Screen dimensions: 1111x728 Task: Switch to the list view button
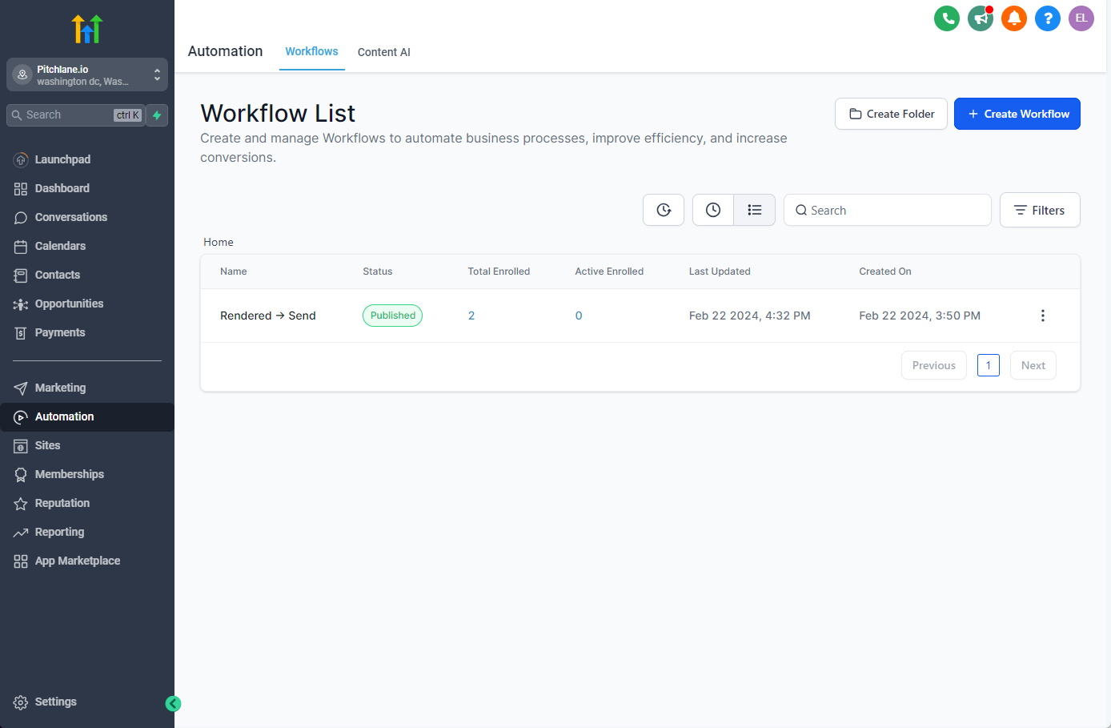754,210
